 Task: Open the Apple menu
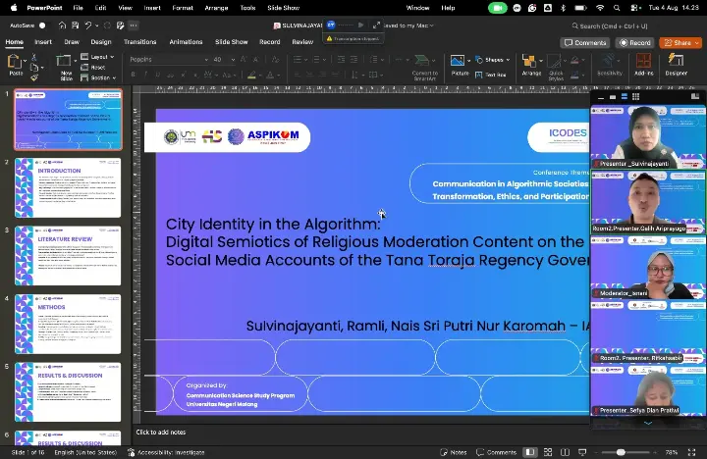pos(14,8)
